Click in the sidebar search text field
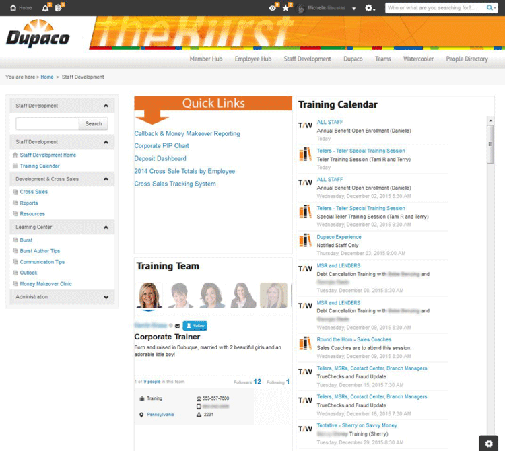The height and width of the screenshot is (451, 505). point(47,124)
